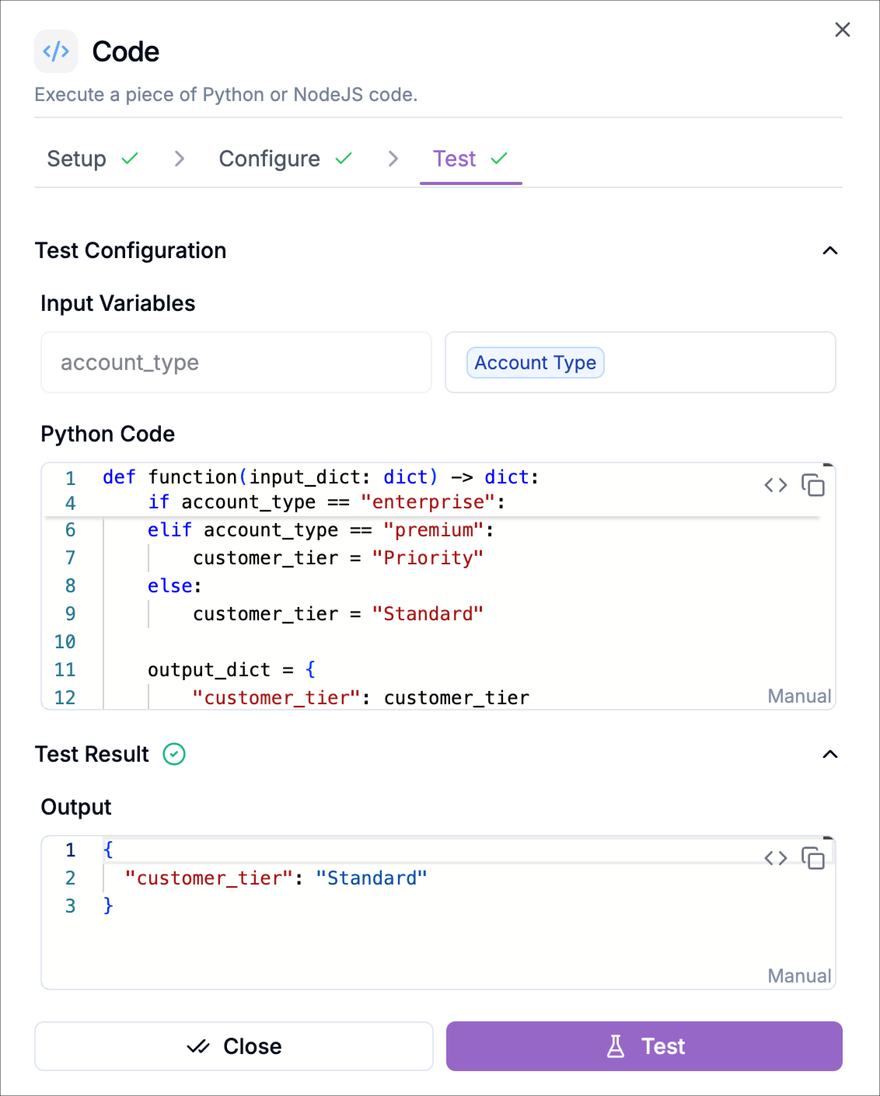The width and height of the screenshot is (880, 1096).
Task: Toggle Manual mode on the Python Code editor
Action: pos(799,696)
